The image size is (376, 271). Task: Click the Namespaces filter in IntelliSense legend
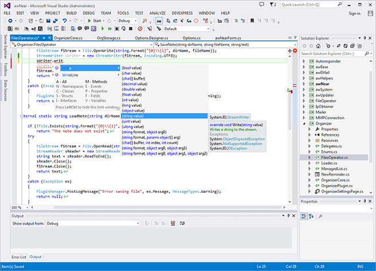click(x=69, y=86)
